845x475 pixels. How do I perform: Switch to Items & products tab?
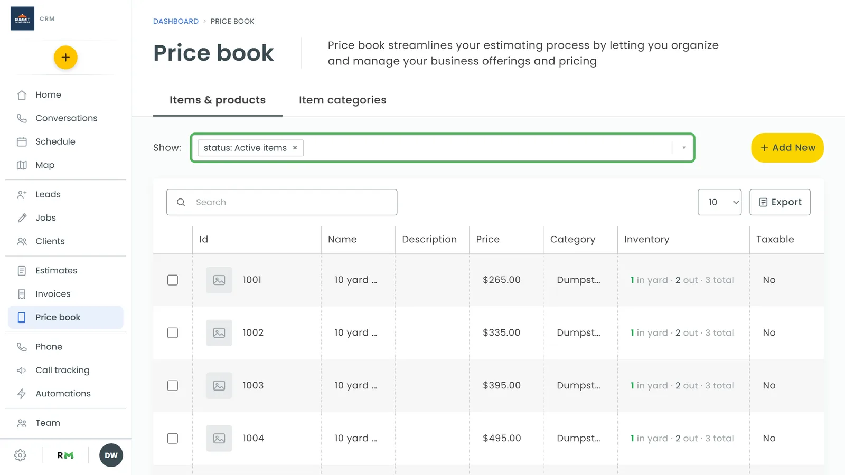[x=218, y=100]
